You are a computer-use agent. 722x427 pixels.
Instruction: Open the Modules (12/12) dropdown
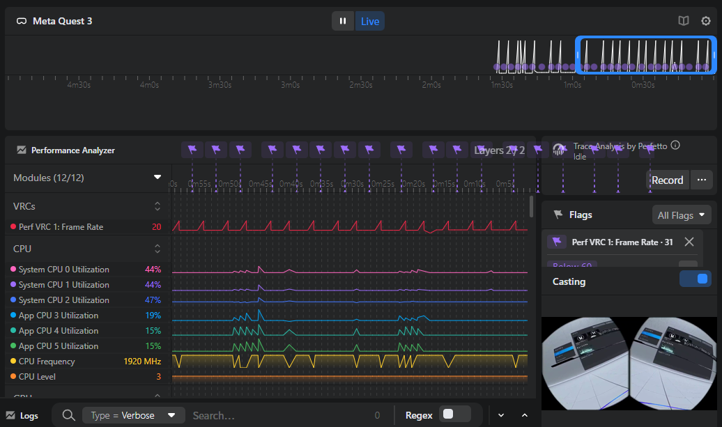coord(158,178)
